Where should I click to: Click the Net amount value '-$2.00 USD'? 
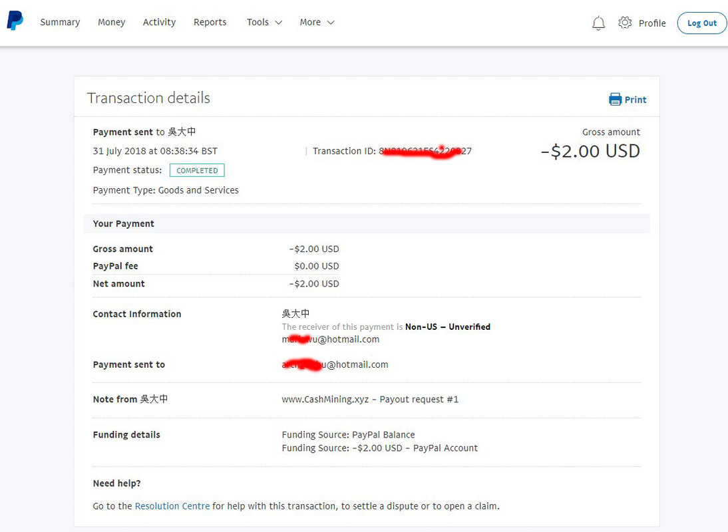click(314, 284)
